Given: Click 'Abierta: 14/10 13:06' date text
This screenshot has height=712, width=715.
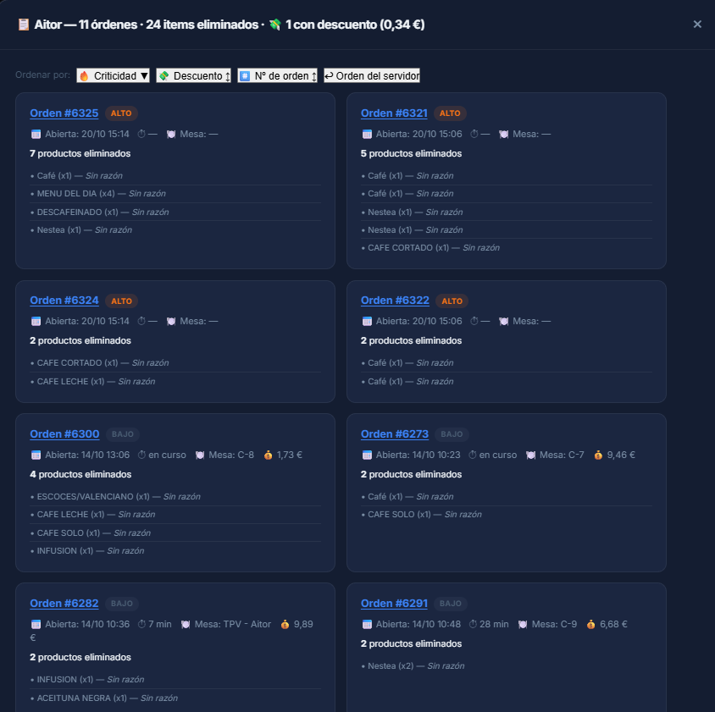Looking at the screenshot, I should [x=87, y=455].
